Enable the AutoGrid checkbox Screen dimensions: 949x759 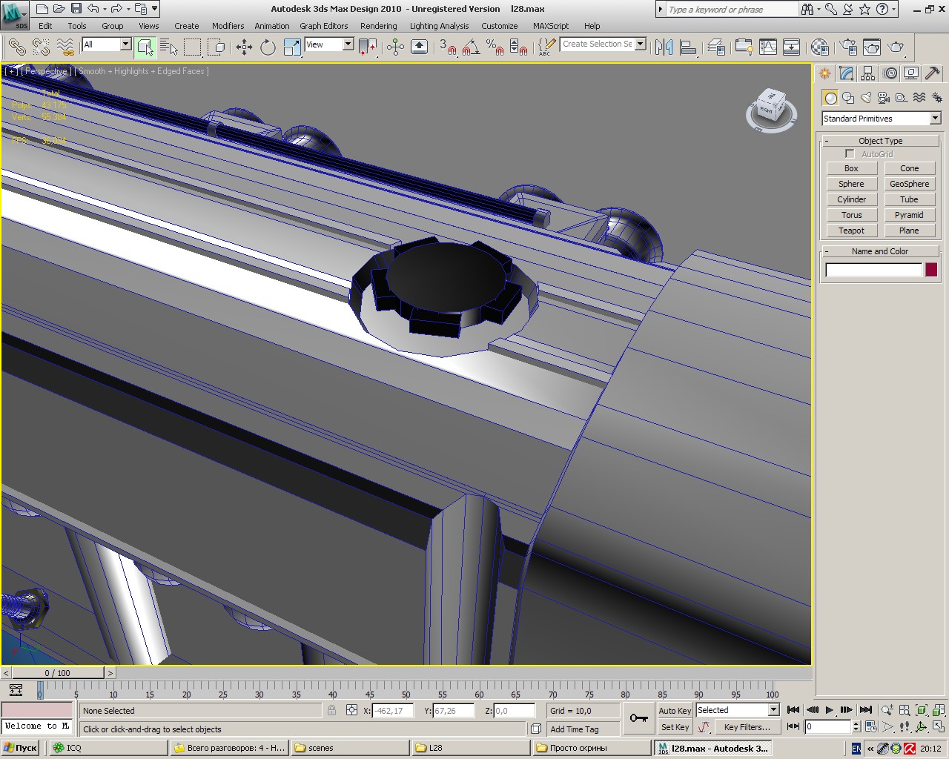850,154
